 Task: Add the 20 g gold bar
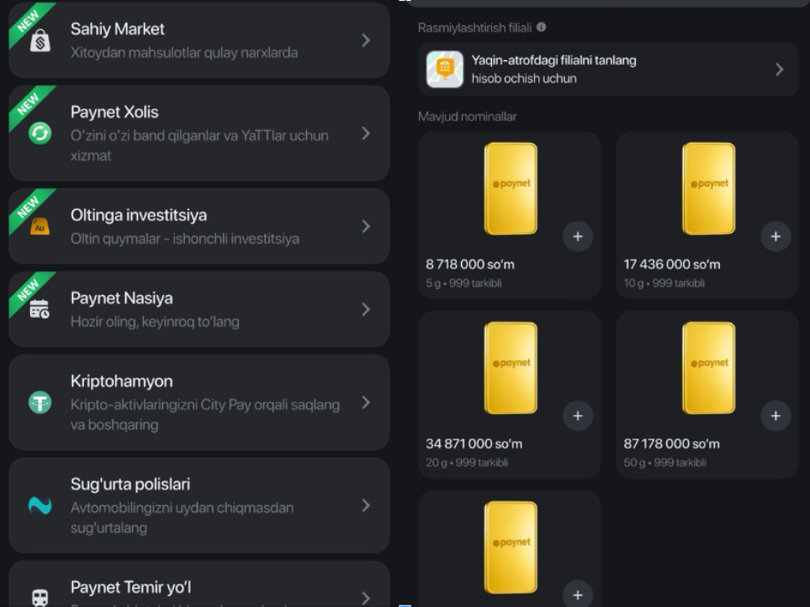(x=577, y=416)
